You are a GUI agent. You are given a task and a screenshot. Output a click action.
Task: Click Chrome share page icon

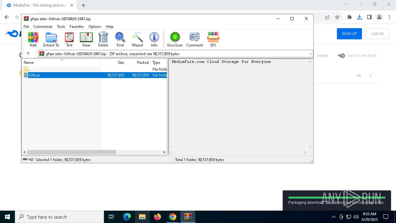click(327, 17)
